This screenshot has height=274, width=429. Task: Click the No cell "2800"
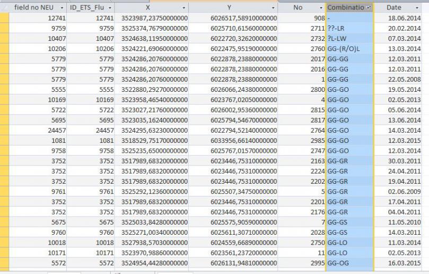(x=302, y=90)
